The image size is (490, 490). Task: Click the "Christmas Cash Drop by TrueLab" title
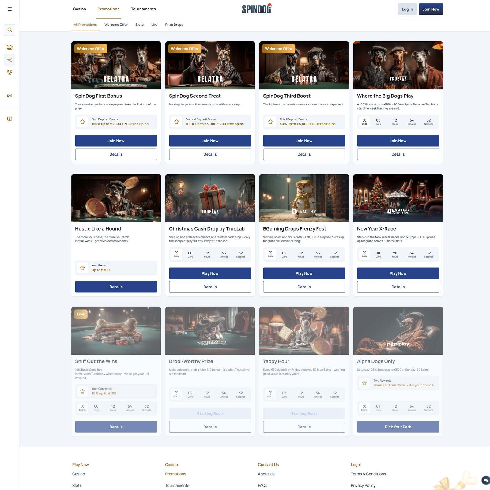coord(207,229)
